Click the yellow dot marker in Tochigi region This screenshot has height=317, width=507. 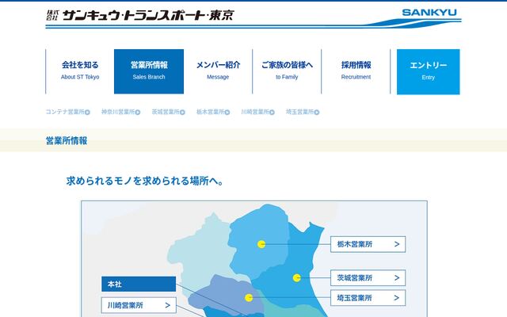tap(261, 244)
